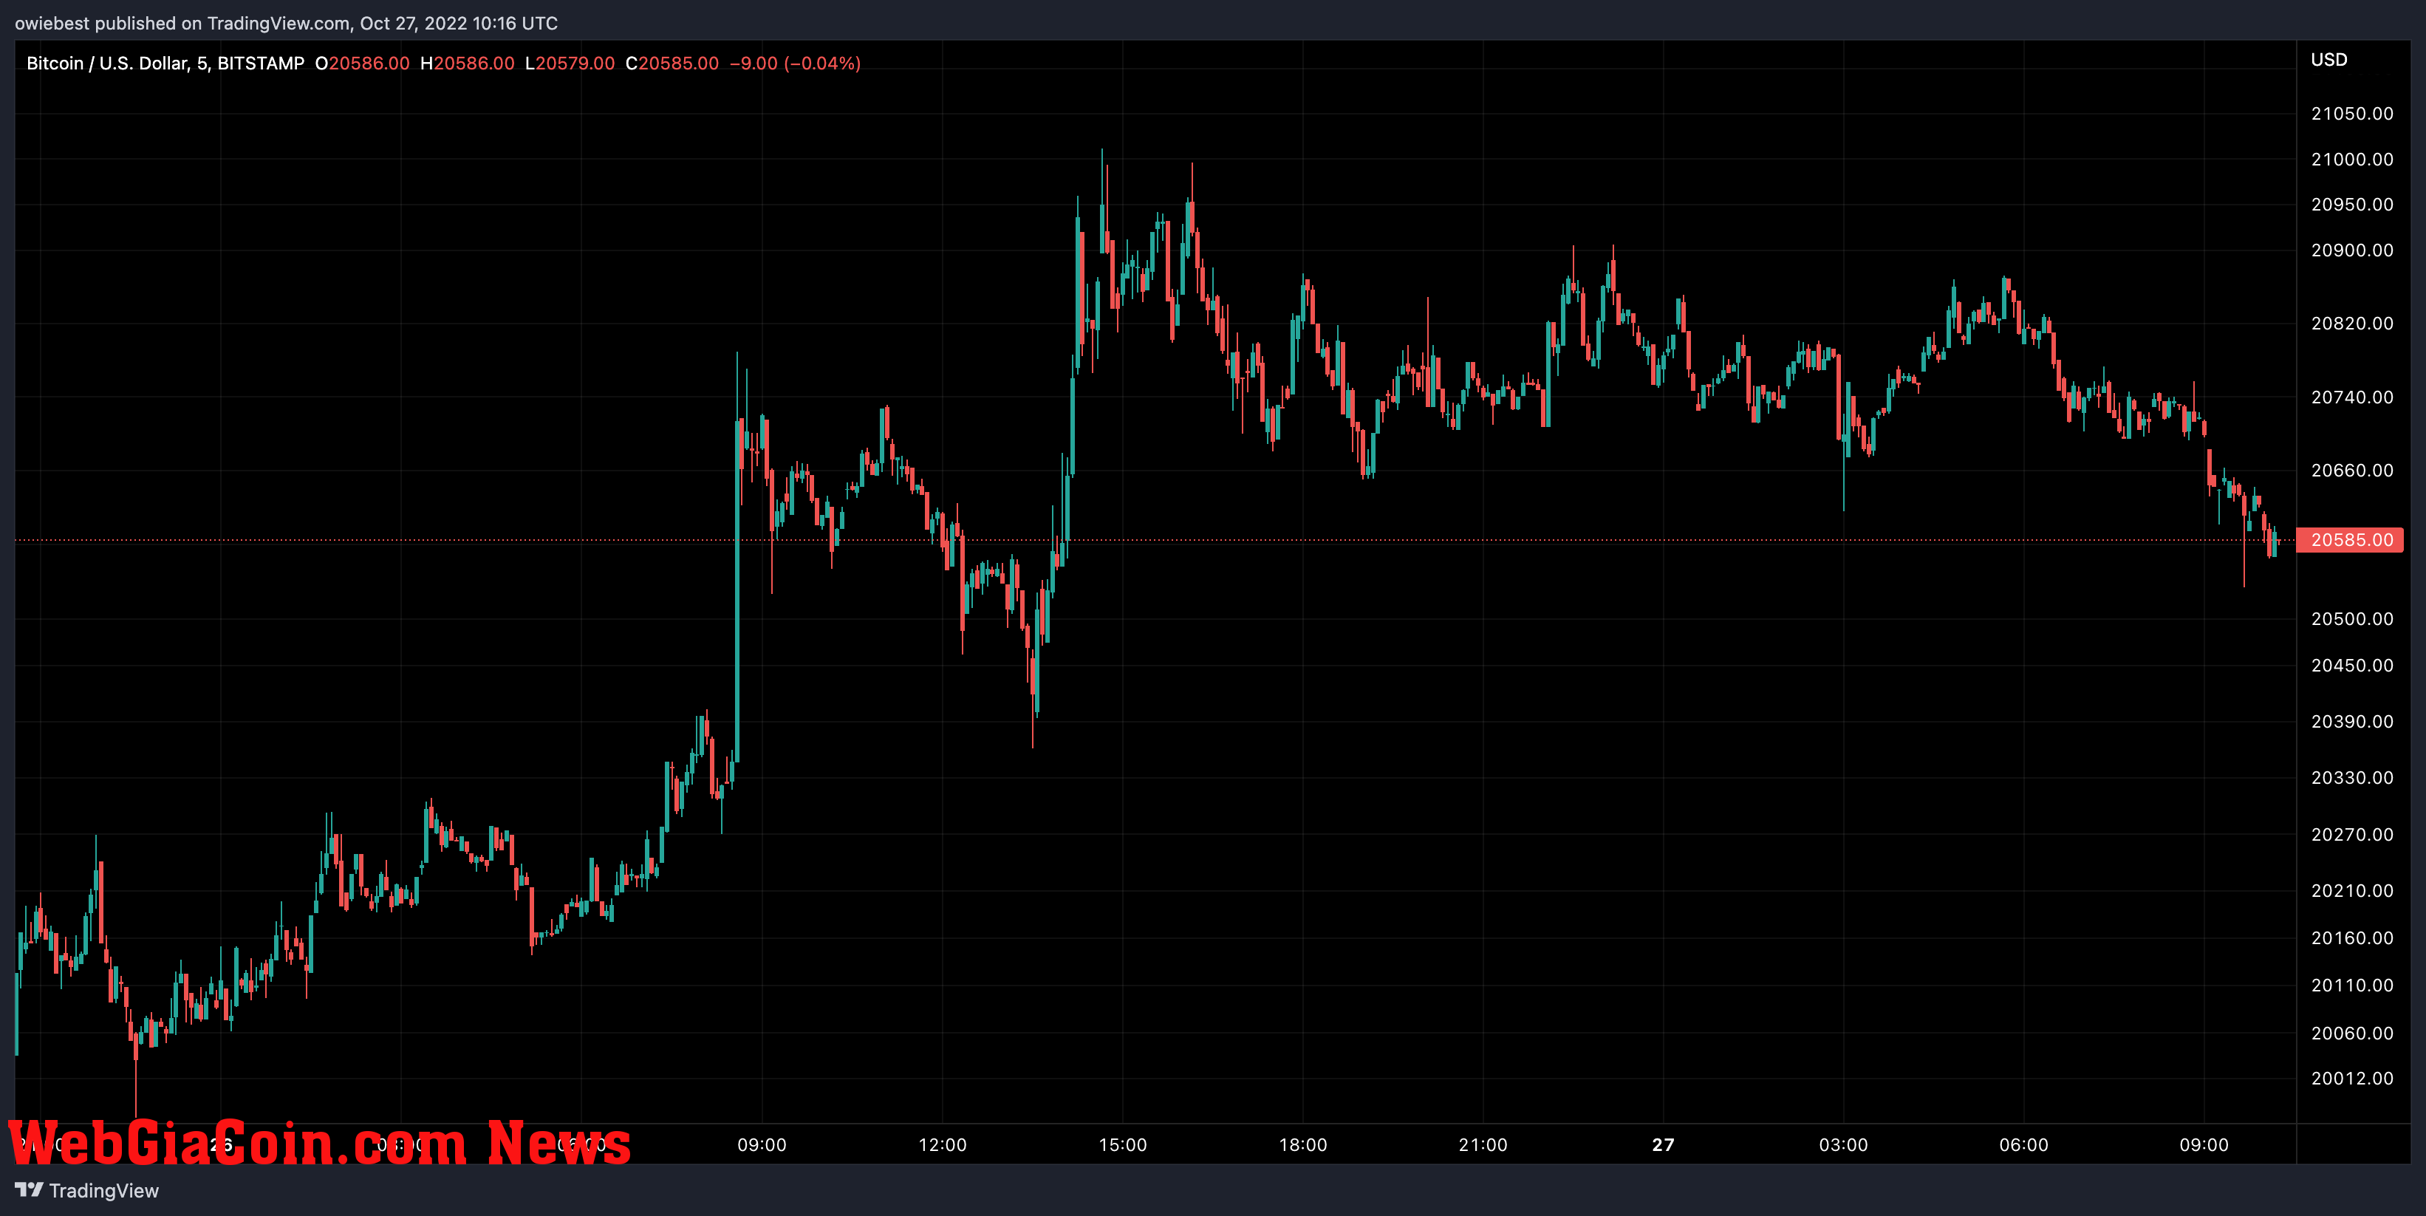2426x1216 pixels.
Task: Click the owiebest published on TradingView.com header text
Action: [287, 23]
